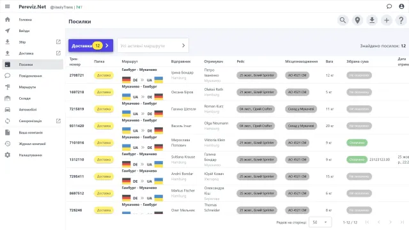
Task: Click unpaid badge in row 9311420
Action: coord(359,126)
